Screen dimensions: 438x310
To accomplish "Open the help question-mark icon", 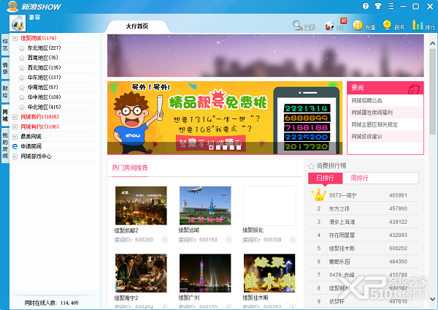I will [366, 6].
